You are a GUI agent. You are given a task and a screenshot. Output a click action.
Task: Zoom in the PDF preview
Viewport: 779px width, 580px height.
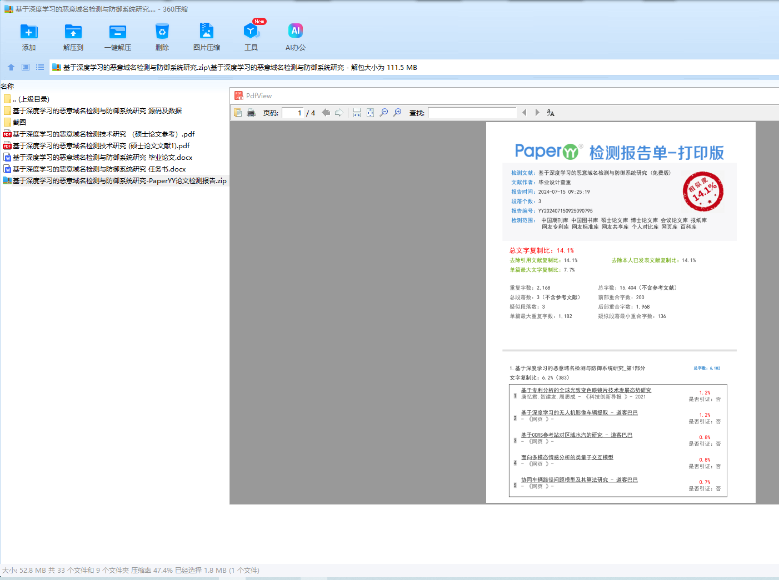tap(397, 113)
